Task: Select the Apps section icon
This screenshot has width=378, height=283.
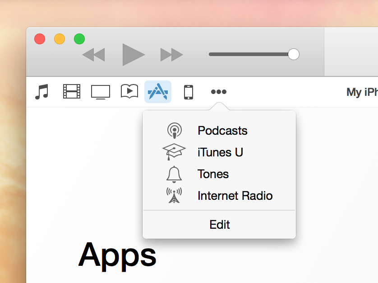Action: (158, 92)
